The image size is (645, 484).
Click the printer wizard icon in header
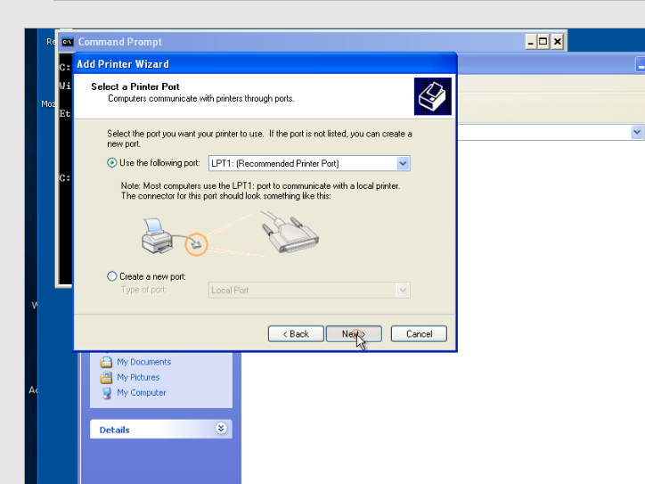coord(433,96)
